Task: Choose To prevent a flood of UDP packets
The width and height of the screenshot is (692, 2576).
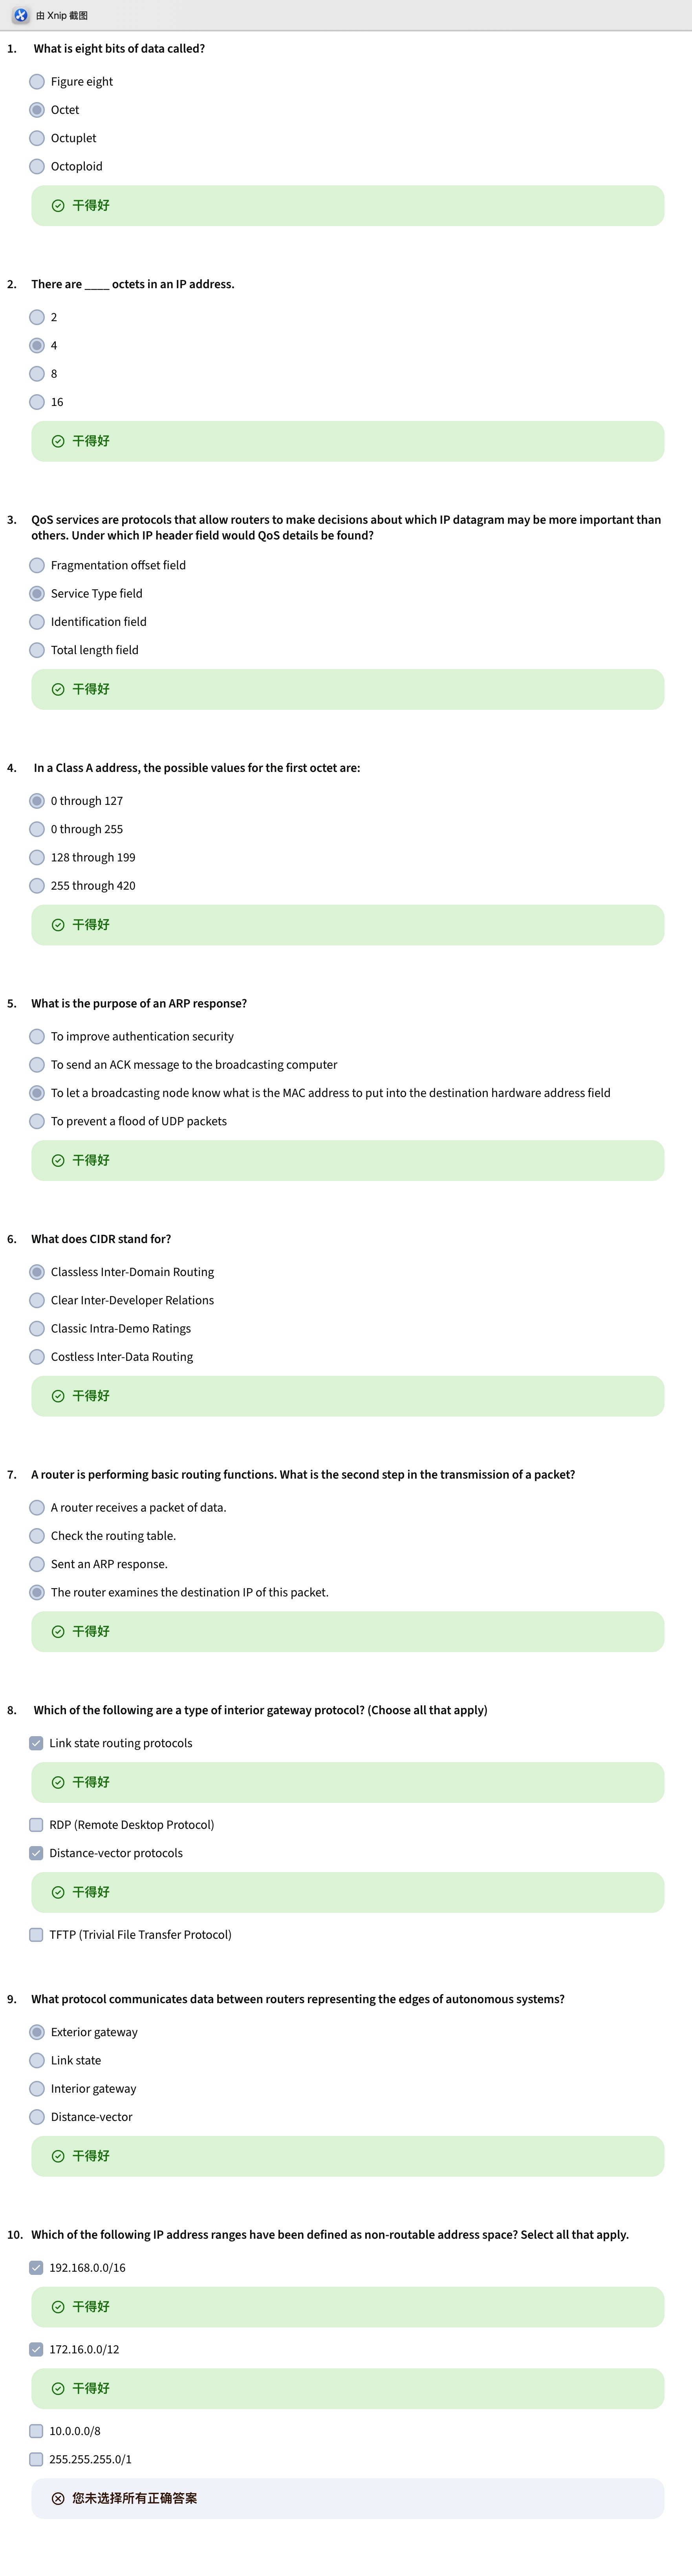Action: (x=37, y=1121)
